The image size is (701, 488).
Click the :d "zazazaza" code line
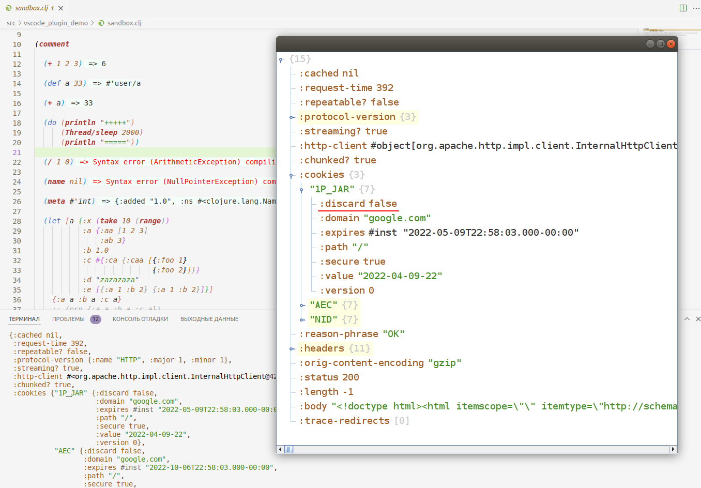tap(111, 280)
